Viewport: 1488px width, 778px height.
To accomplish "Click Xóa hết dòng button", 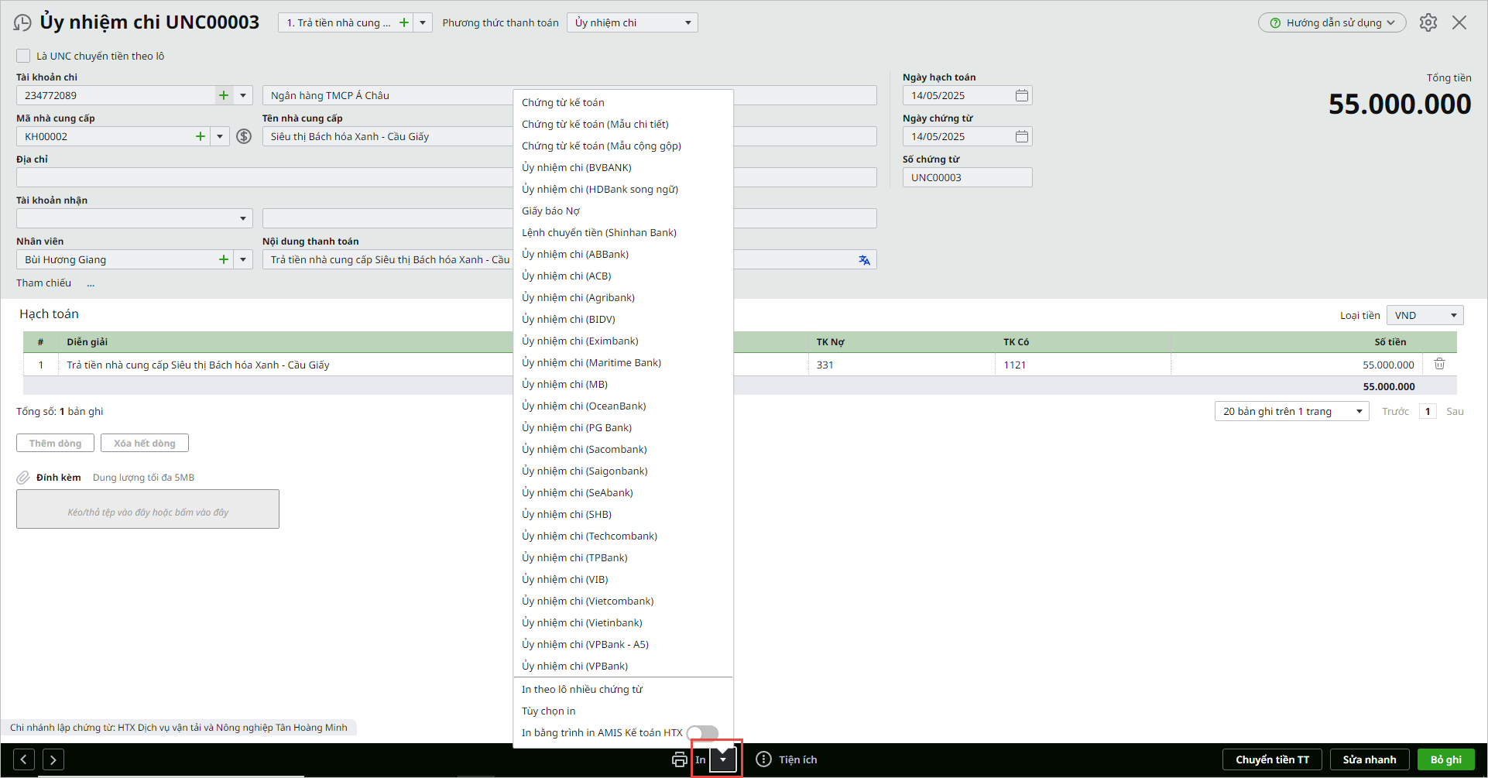I will 145,443.
